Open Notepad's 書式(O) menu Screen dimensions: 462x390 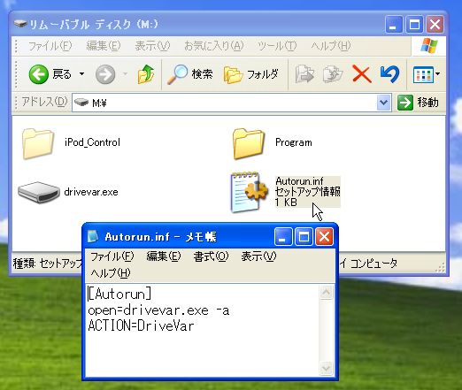tap(211, 256)
